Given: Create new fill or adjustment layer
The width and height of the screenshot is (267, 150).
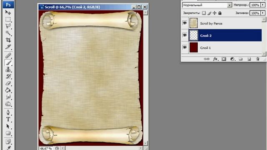Looking at the screenshot, I should coord(232,59).
